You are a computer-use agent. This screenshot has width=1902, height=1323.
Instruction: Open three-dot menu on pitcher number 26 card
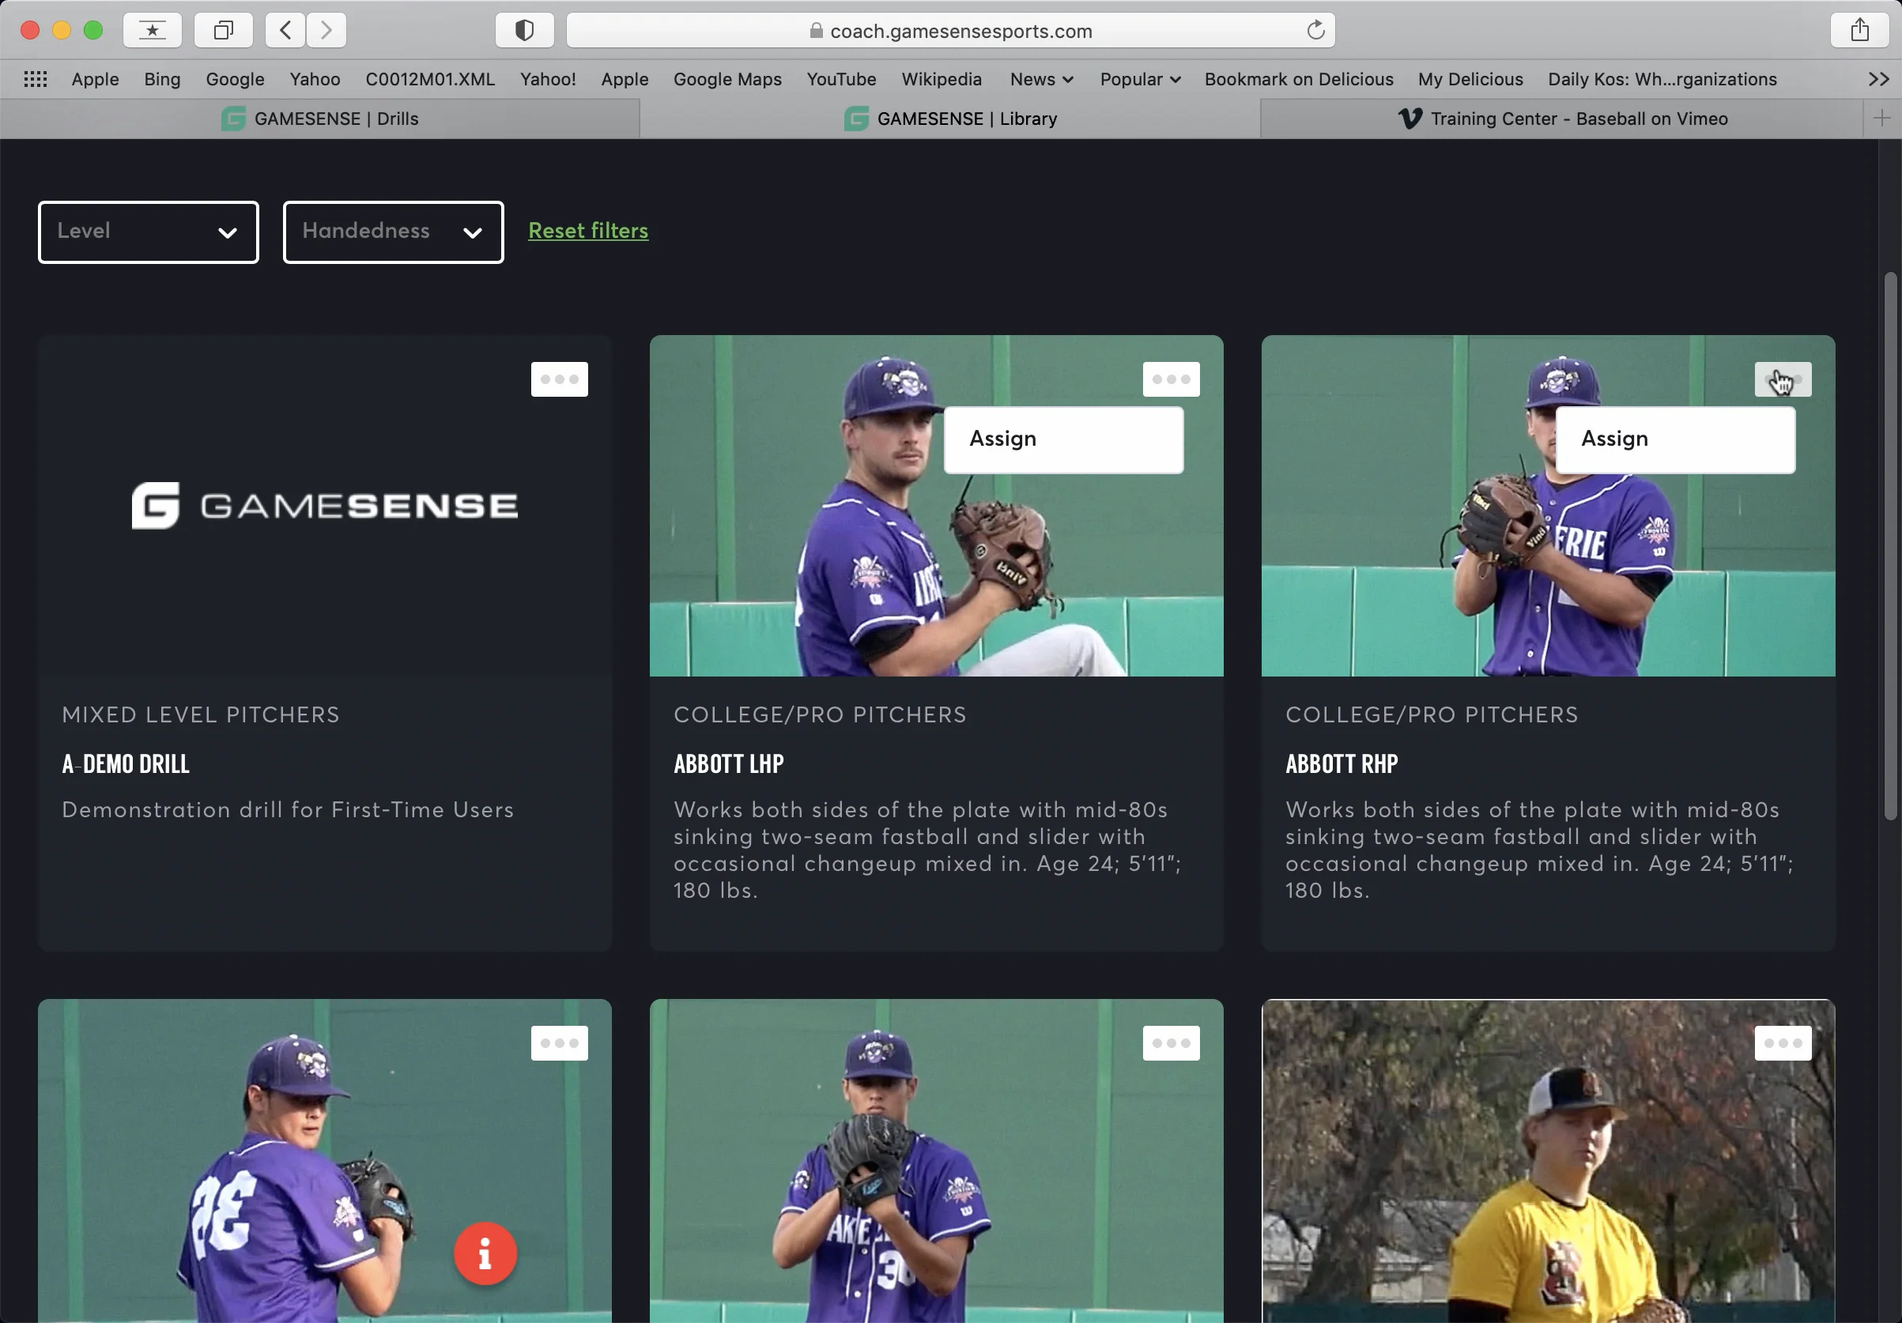point(559,1043)
